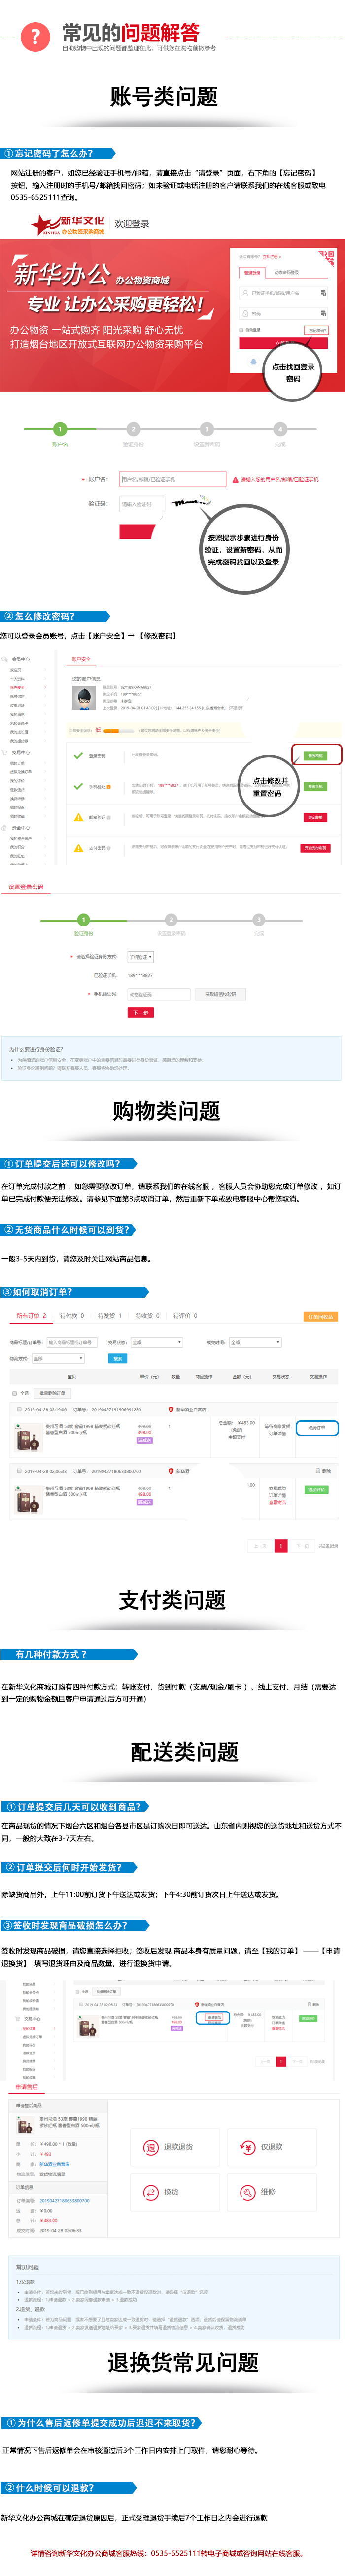Image resolution: width=345 pixels, height=2576 pixels.
Task: Click the red button on the 支付密码 row
Action: pyautogui.click(x=315, y=848)
